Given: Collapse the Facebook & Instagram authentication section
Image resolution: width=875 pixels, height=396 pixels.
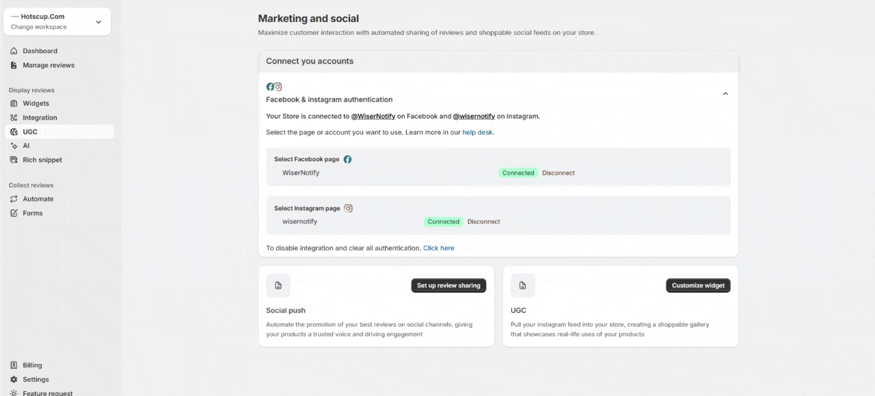Looking at the screenshot, I should point(725,94).
